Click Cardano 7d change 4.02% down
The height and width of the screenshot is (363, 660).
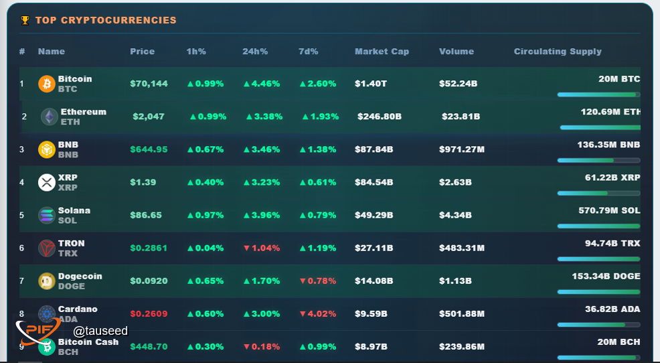click(x=318, y=313)
